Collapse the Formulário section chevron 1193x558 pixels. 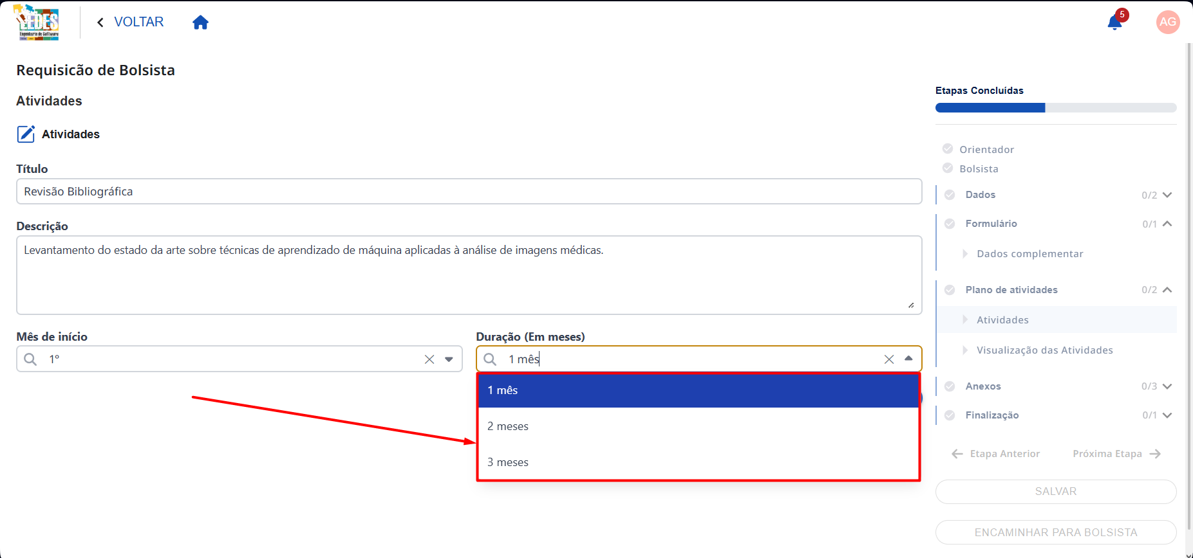(x=1167, y=224)
